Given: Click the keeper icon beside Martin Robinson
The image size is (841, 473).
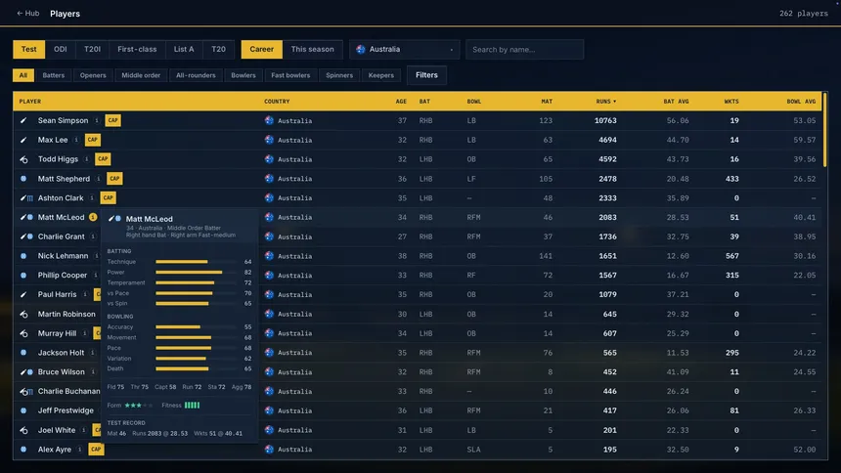Looking at the screenshot, I should coord(23,315).
